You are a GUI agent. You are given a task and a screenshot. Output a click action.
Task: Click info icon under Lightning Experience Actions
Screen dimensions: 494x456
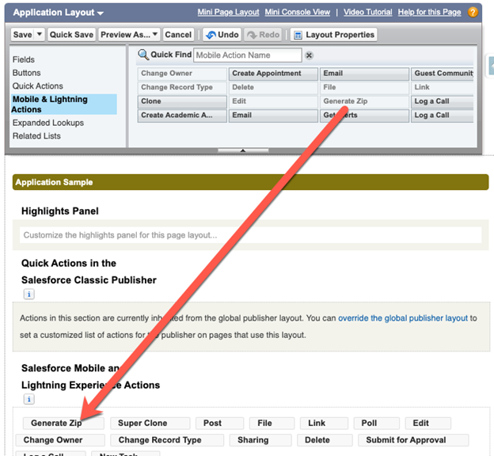tap(28, 400)
